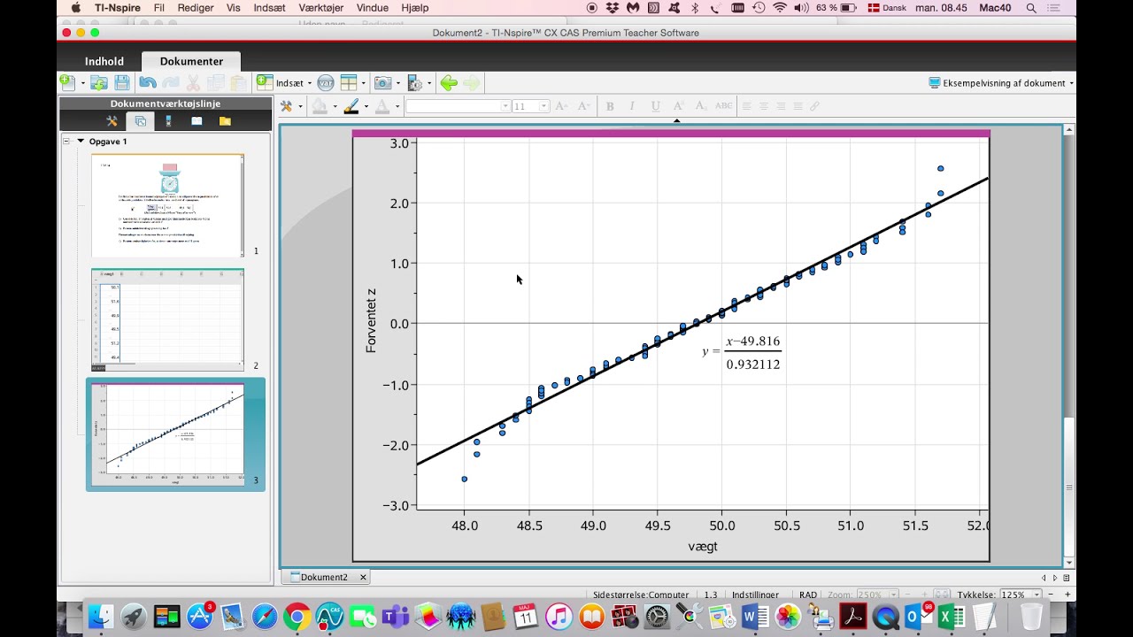
Task: Open the 'Fil' menu
Action: (x=158, y=7)
